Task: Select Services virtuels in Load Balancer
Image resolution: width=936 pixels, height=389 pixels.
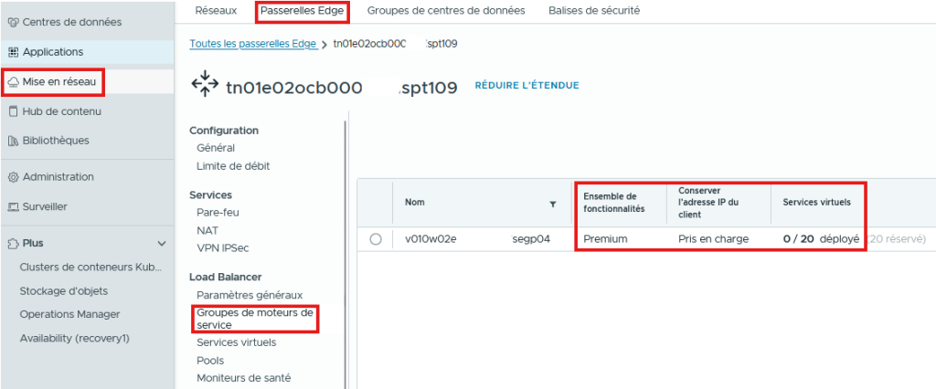Action: pyautogui.click(x=236, y=342)
